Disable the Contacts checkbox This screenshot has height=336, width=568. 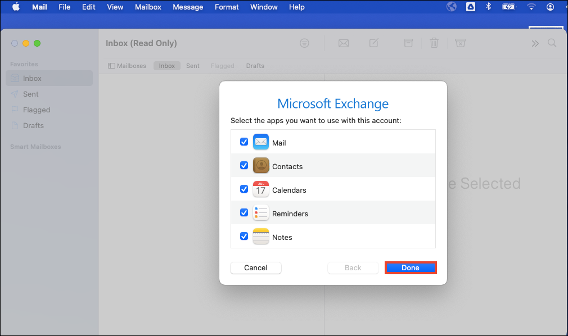tap(244, 166)
